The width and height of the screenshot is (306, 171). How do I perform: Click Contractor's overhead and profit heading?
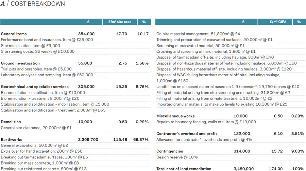click(x=186, y=134)
